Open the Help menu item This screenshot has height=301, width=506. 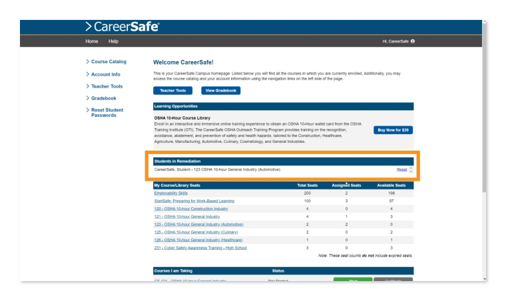[113, 41]
